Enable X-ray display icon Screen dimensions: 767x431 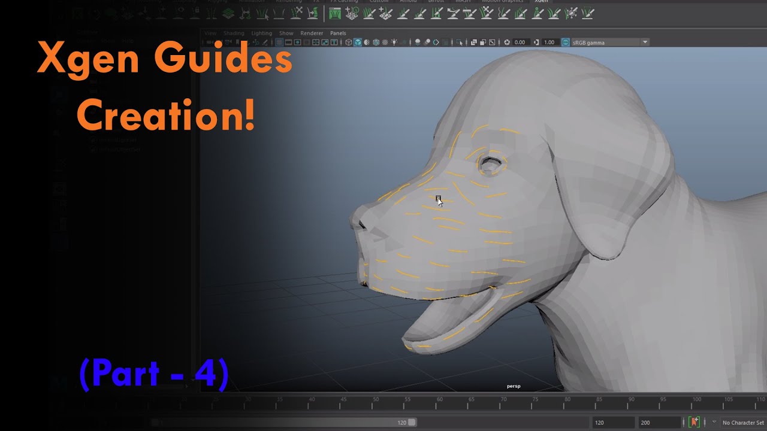point(473,43)
